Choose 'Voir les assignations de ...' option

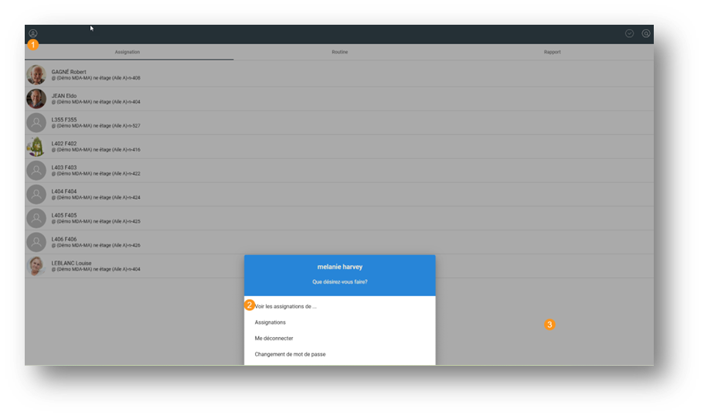[x=287, y=306]
